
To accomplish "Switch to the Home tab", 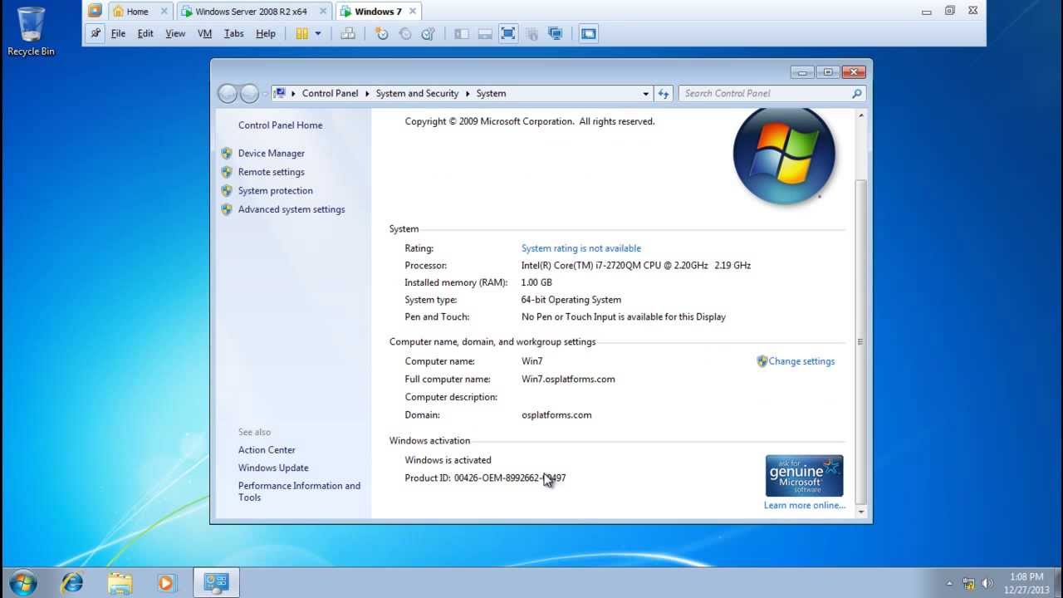I will [x=137, y=12].
